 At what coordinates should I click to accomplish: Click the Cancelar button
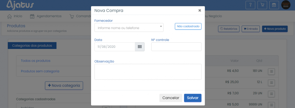pyautogui.click(x=171, y=98)
